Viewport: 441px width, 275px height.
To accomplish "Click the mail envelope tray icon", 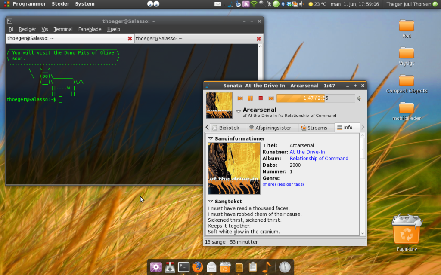I will [x=217, y=4].
